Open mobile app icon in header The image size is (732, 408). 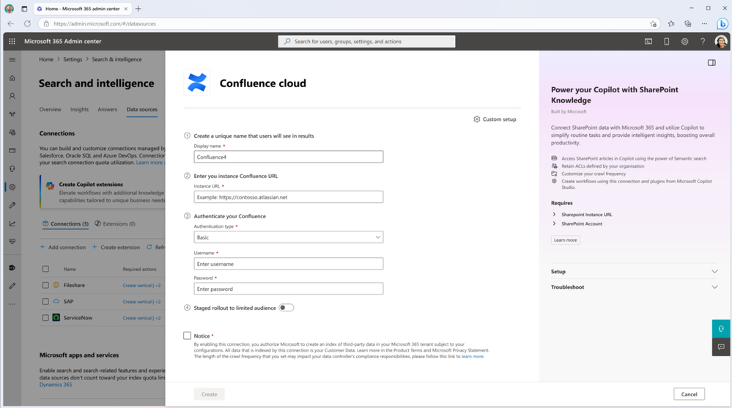(667, 42)
